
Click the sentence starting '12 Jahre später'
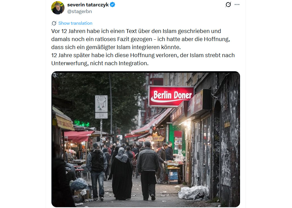tap(143, 59)
